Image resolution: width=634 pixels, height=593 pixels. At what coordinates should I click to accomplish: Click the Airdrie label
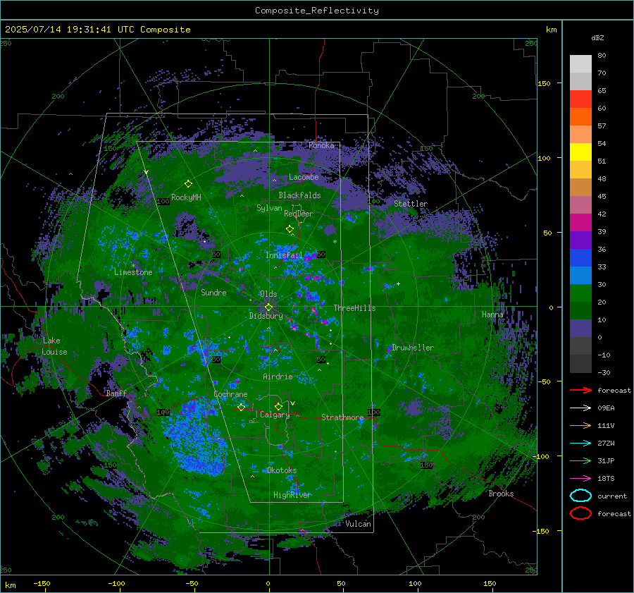(x=278, y=377)
